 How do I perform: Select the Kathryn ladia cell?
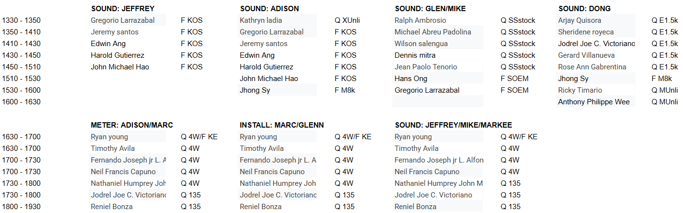[x=261, y=20]
